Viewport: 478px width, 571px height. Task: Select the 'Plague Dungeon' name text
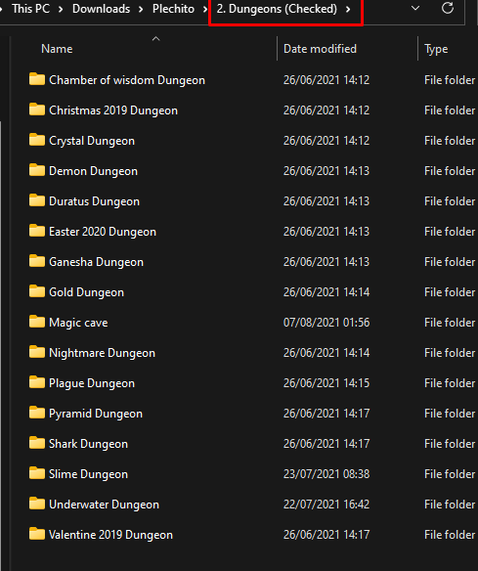coord(92,383)
